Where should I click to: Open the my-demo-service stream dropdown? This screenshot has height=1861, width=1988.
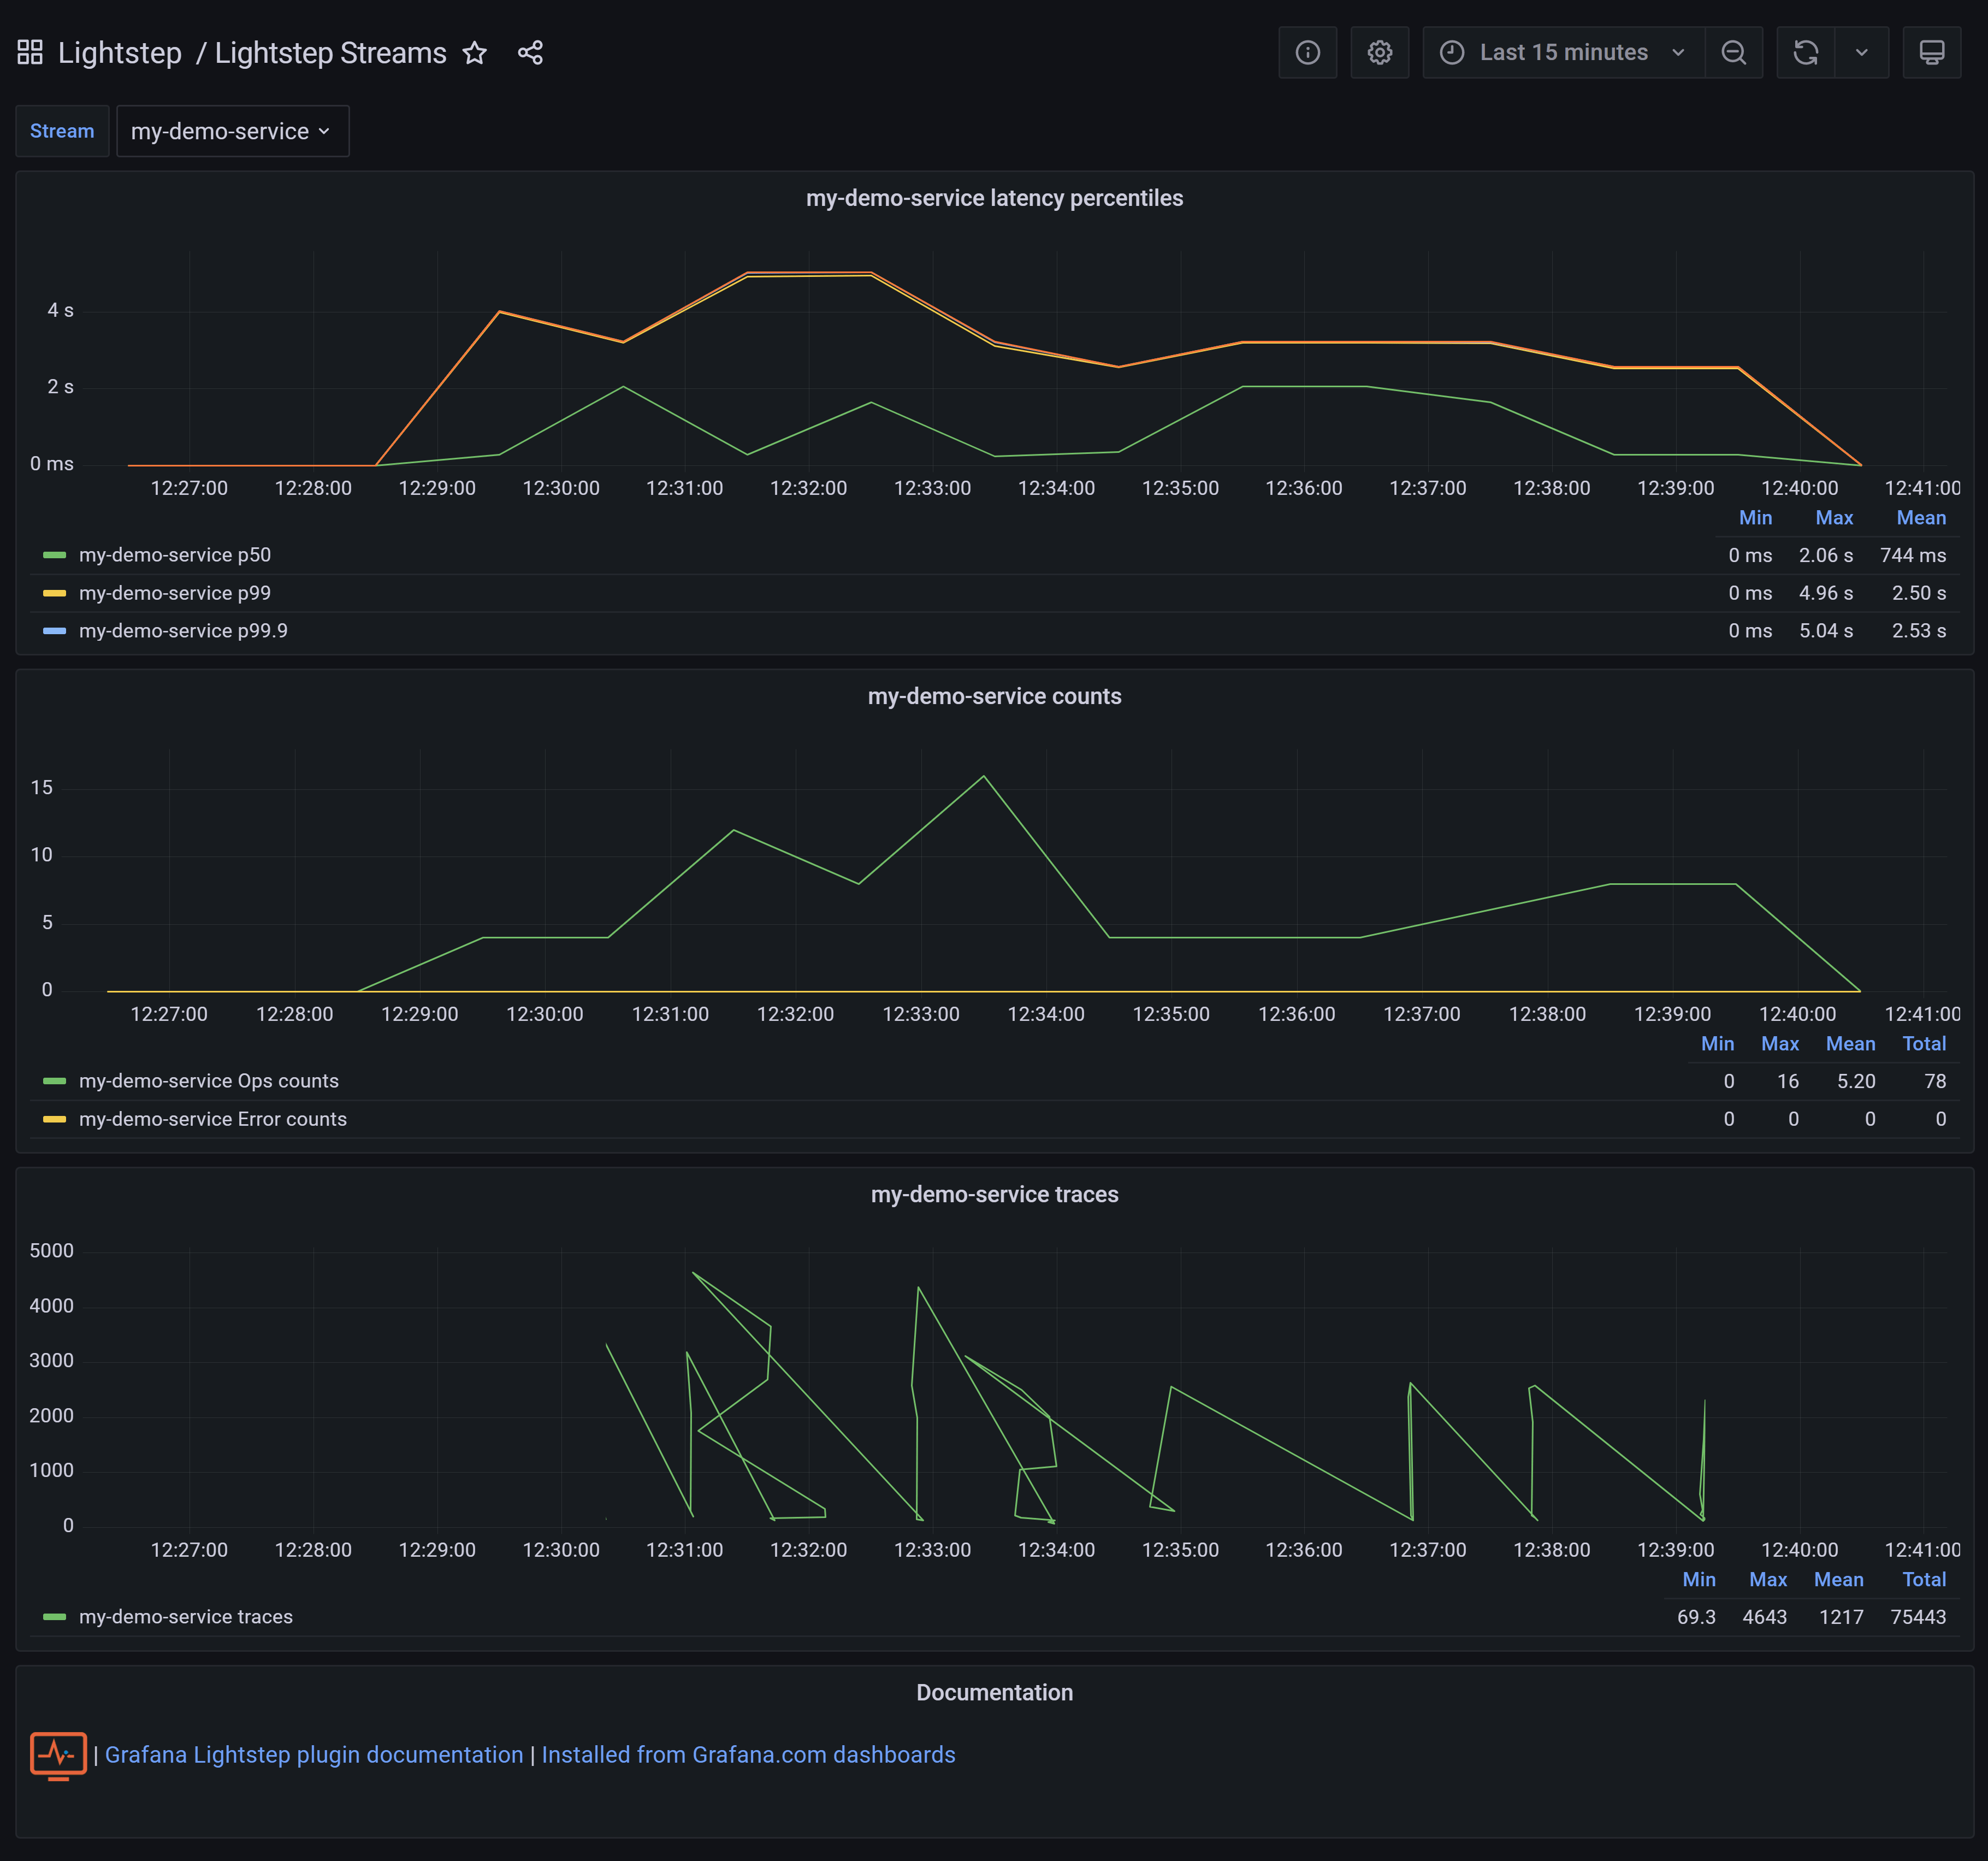(x=232, y=131)
